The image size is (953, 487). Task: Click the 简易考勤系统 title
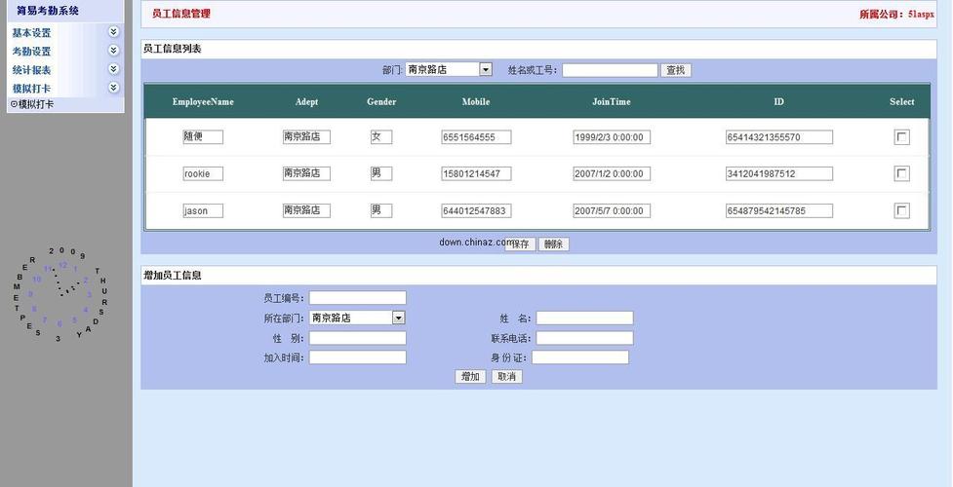pyautogui.click(x=48, y=11)
